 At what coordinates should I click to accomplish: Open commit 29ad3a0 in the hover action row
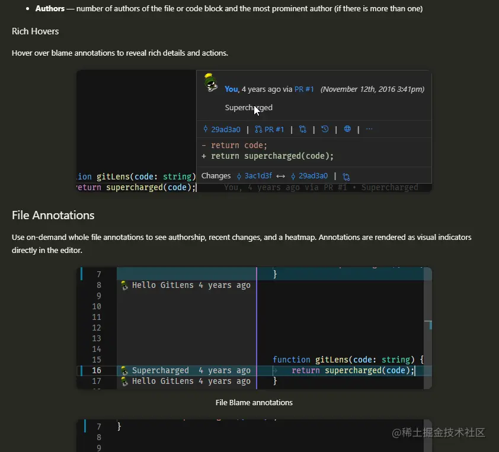226,130
